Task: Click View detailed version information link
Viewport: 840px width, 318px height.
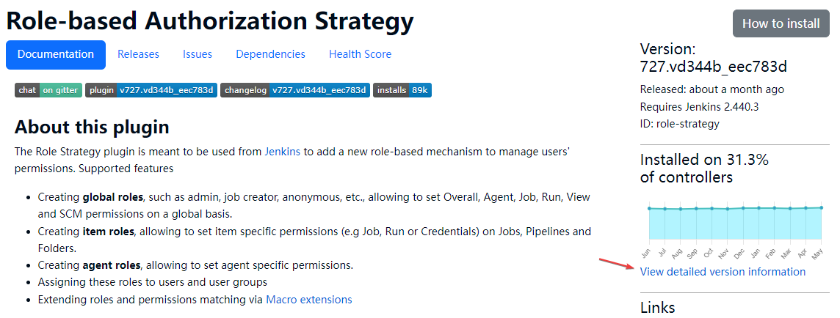Action: pyautogui.click(x=723, y=272)
